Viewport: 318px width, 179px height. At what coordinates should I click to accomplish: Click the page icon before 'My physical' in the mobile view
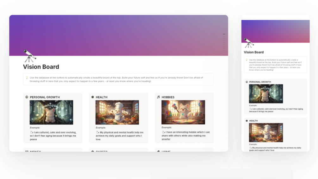tap(251, 148)
